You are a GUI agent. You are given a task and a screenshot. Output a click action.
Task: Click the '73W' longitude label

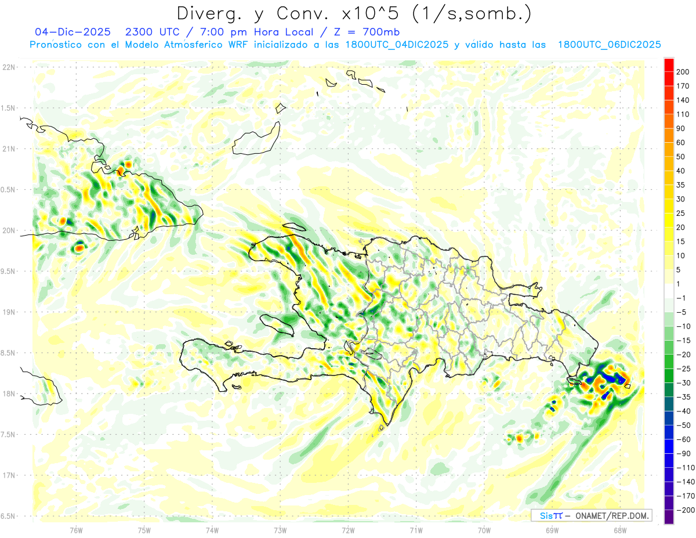click(280, 530)
